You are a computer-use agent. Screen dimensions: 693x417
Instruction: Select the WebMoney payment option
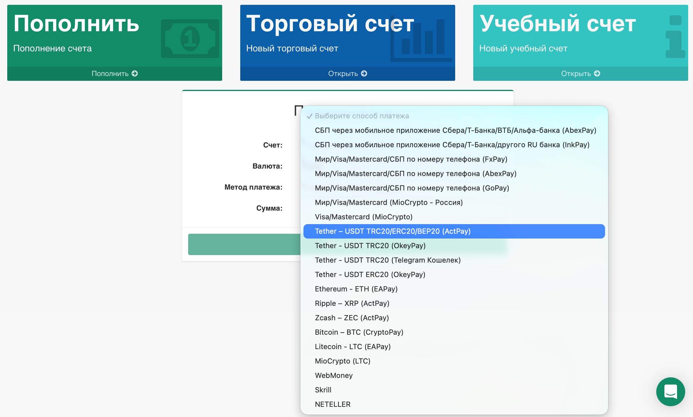(x=334, y=375)
